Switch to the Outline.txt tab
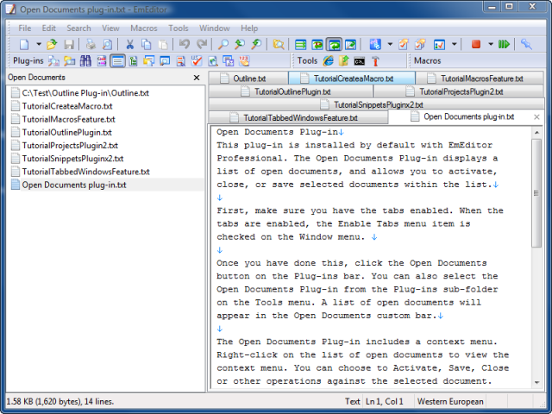This screenshot has width=552, height=414. coord(248,78)
